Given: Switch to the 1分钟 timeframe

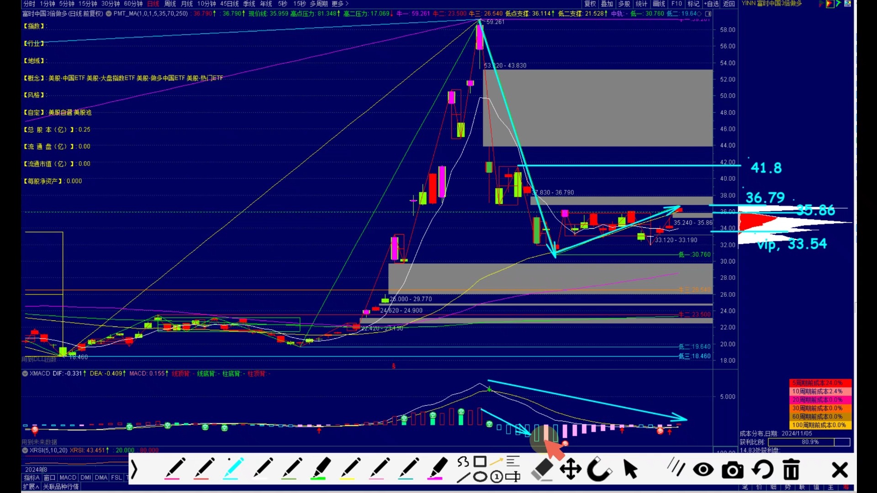Looking at the screenshot, I should point(48,4).
